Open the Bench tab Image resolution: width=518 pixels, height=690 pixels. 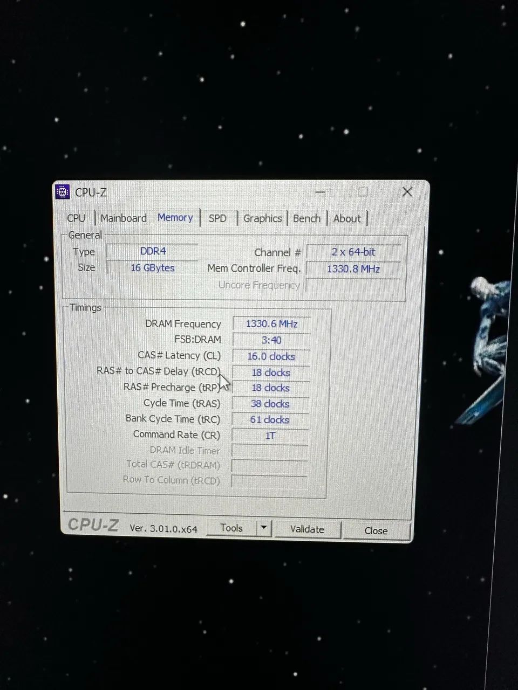tap(306, 218)
